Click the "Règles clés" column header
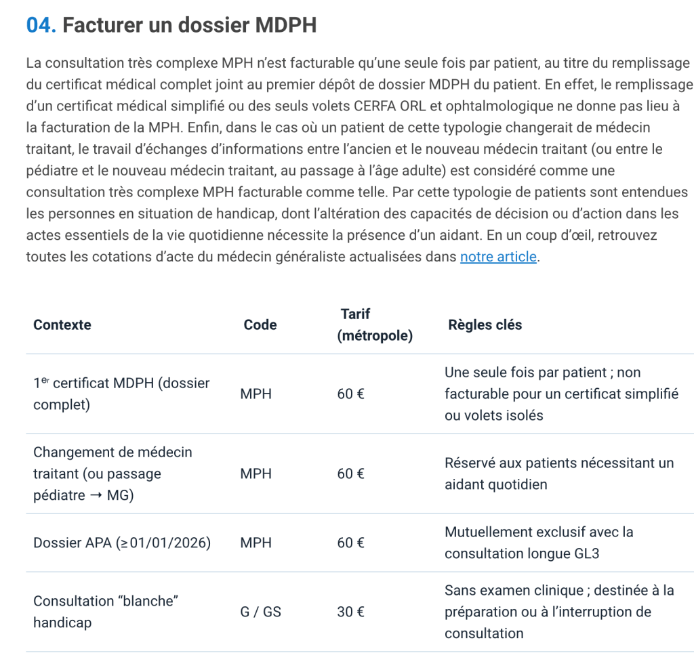Screen dimensions: 694x653 (x=485, y=324)
